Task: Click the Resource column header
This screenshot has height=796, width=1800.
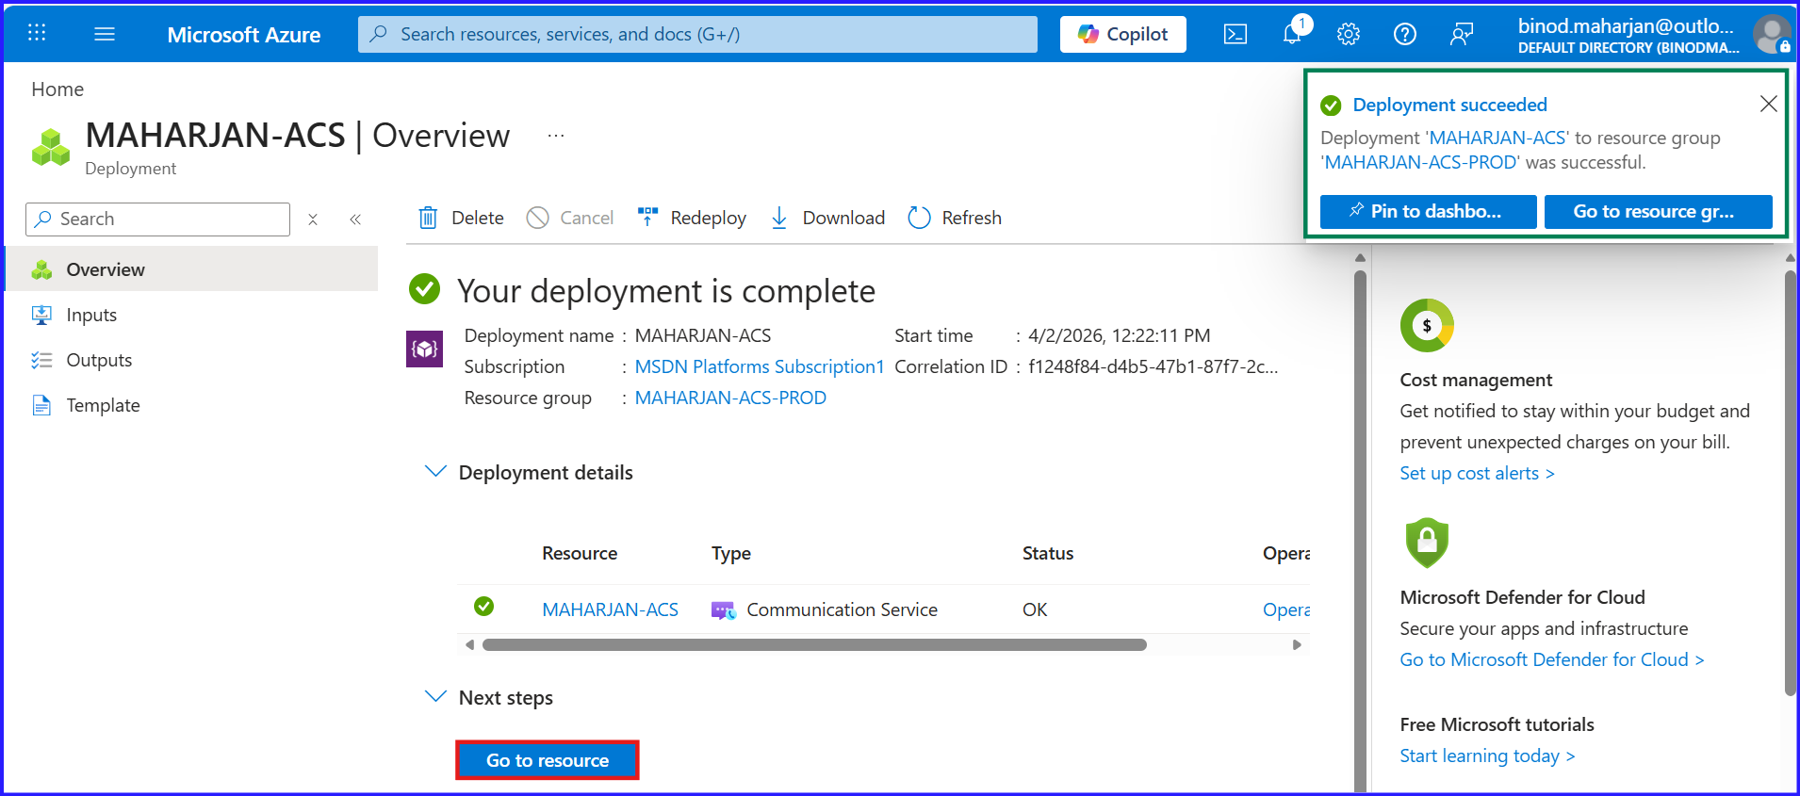Action: click(x=580, y=553)
